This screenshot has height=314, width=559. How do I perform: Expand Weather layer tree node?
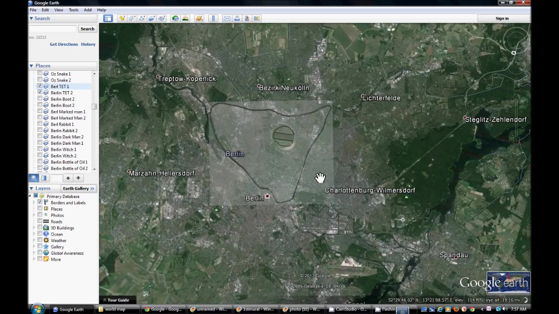[34, 240]
